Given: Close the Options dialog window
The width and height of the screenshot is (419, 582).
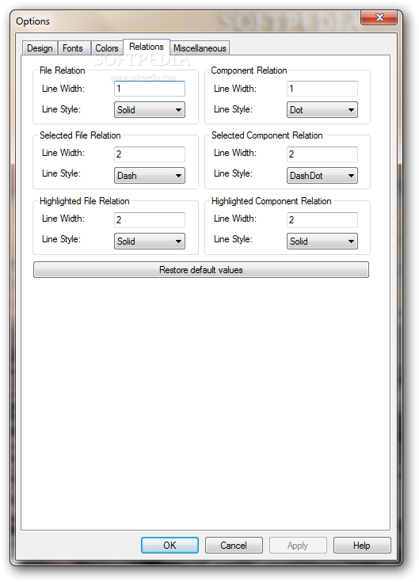Looking at the screenshot, I should pos(379,17).
